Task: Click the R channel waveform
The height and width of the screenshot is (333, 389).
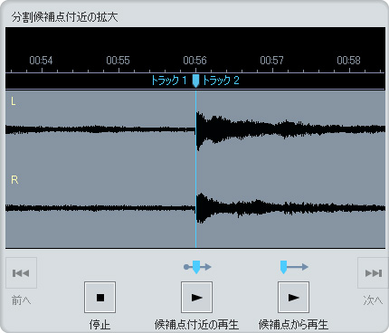Action: (x=195, y=208)
